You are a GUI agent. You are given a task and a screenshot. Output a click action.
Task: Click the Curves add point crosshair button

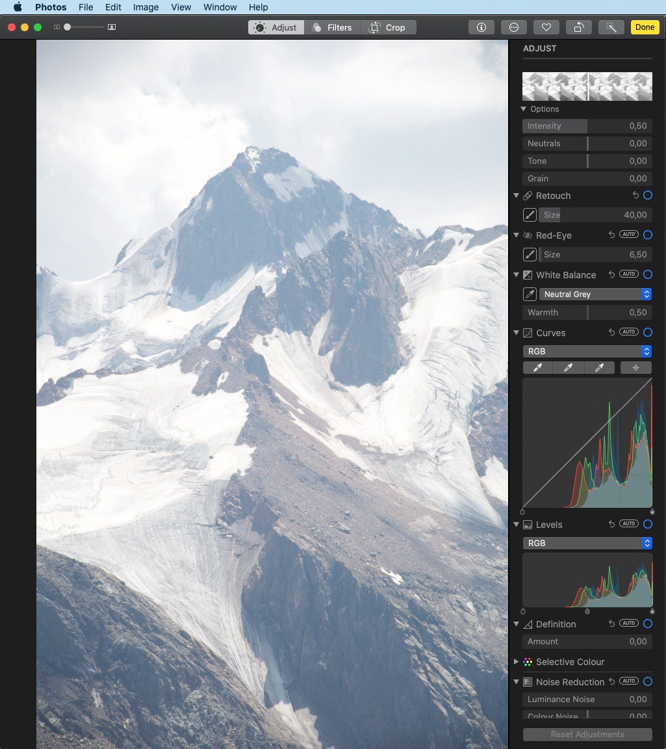[x=636, y=367]
